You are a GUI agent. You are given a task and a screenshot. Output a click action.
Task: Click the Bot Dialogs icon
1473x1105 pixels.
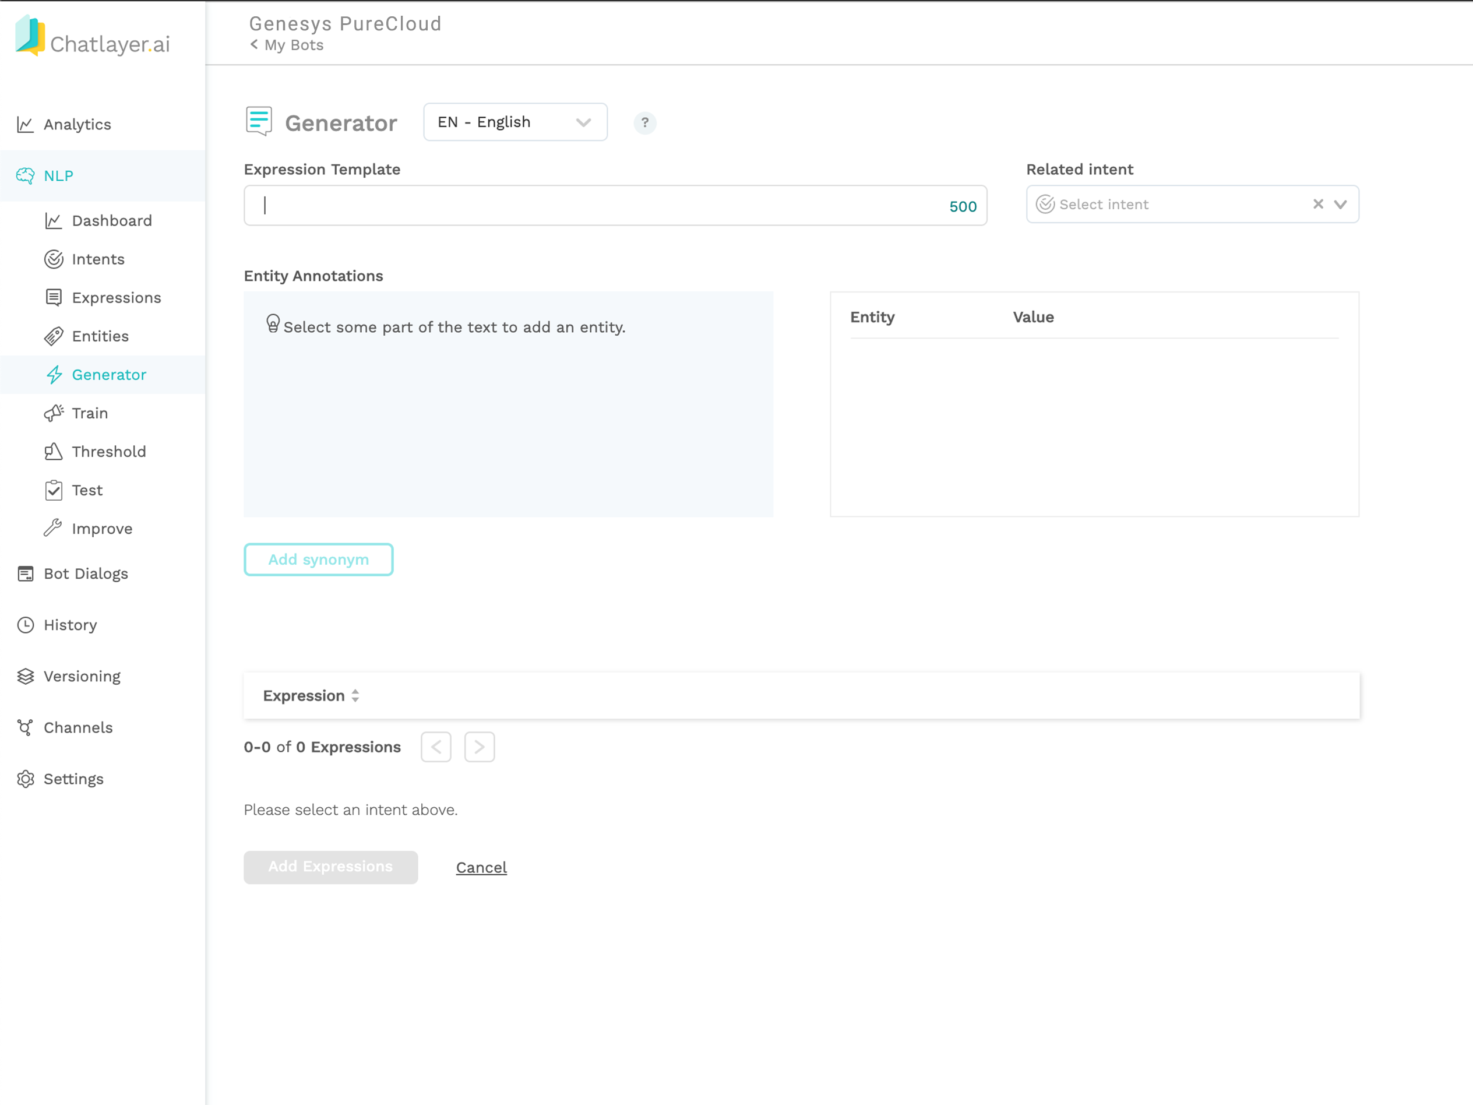(25, 574)
